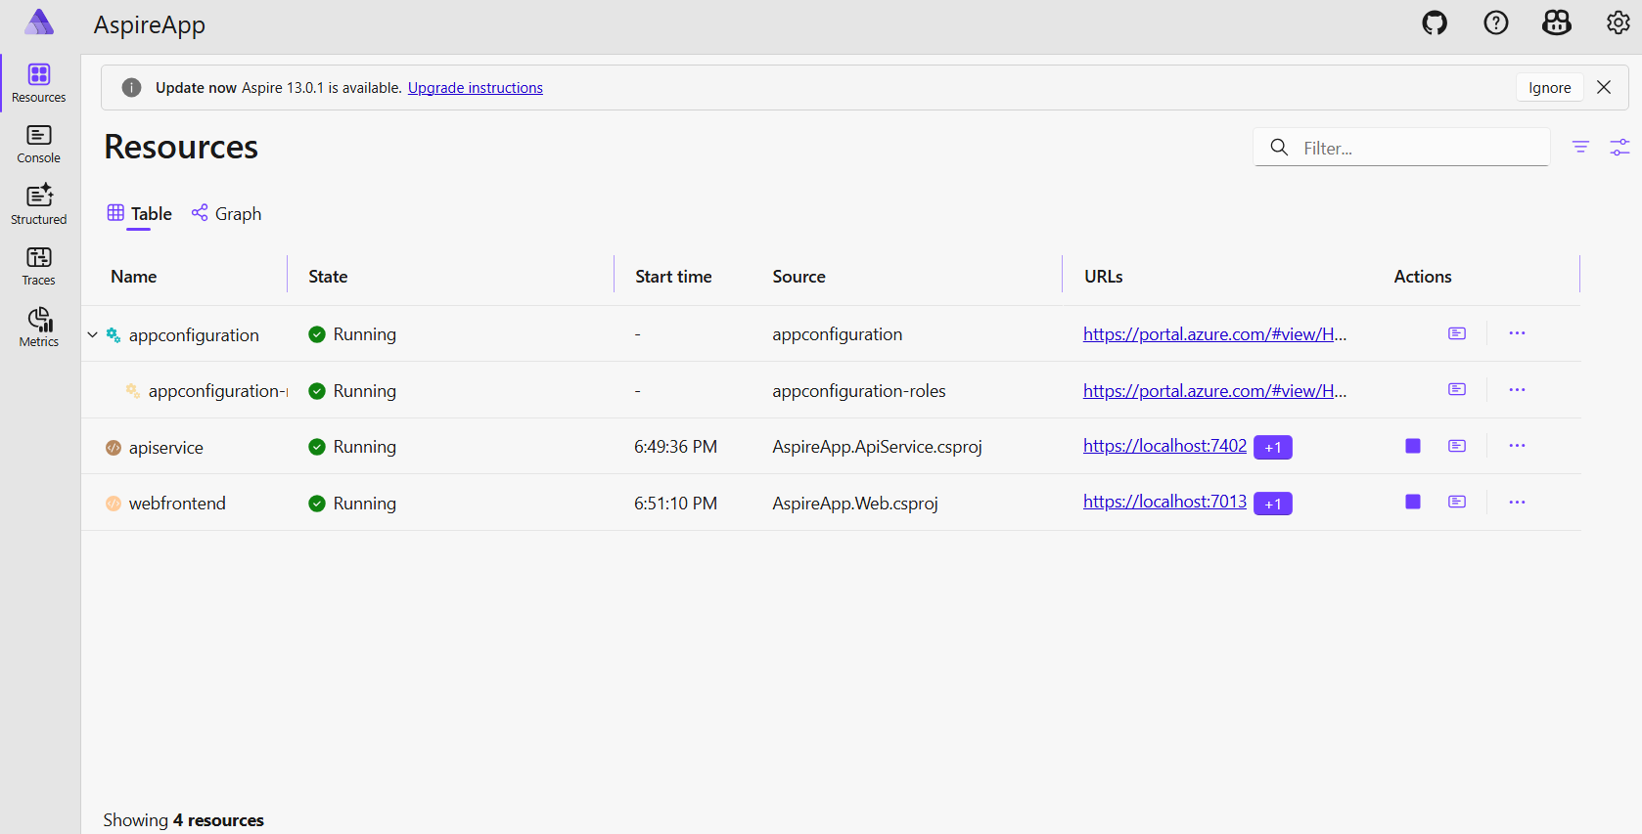
Task: Click the webfrontend resource icon
Action: [114, 504]
